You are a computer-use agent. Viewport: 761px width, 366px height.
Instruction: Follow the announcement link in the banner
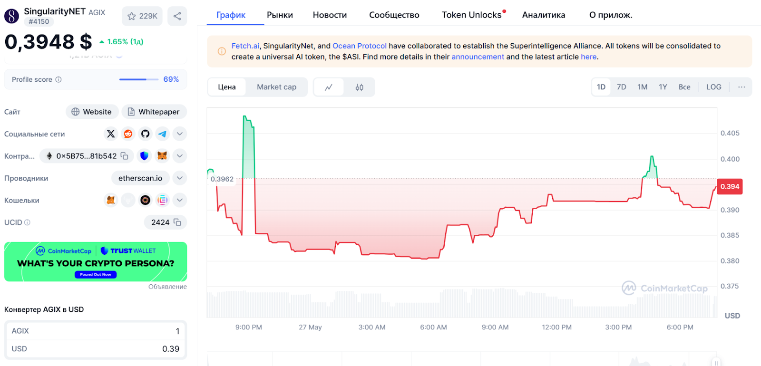tap(478, 57)
